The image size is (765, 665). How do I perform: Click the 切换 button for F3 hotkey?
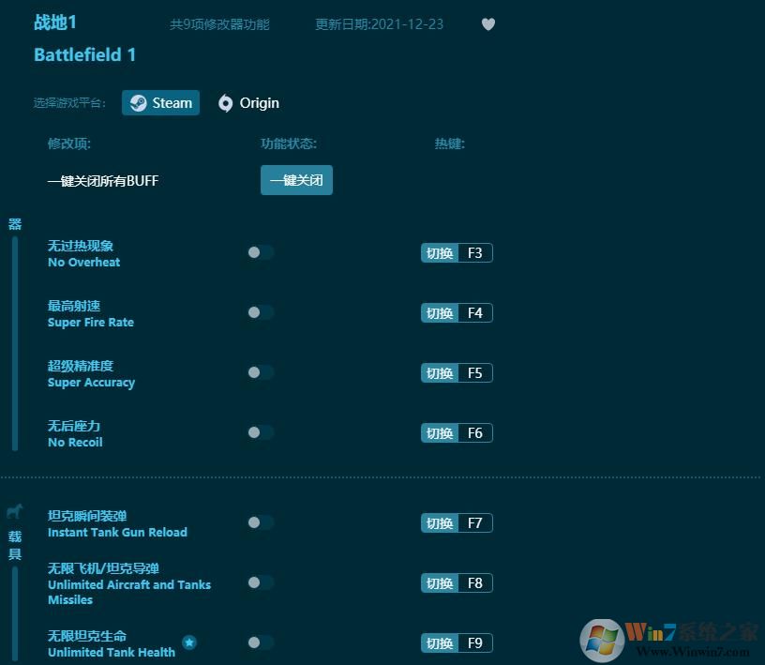440,253
